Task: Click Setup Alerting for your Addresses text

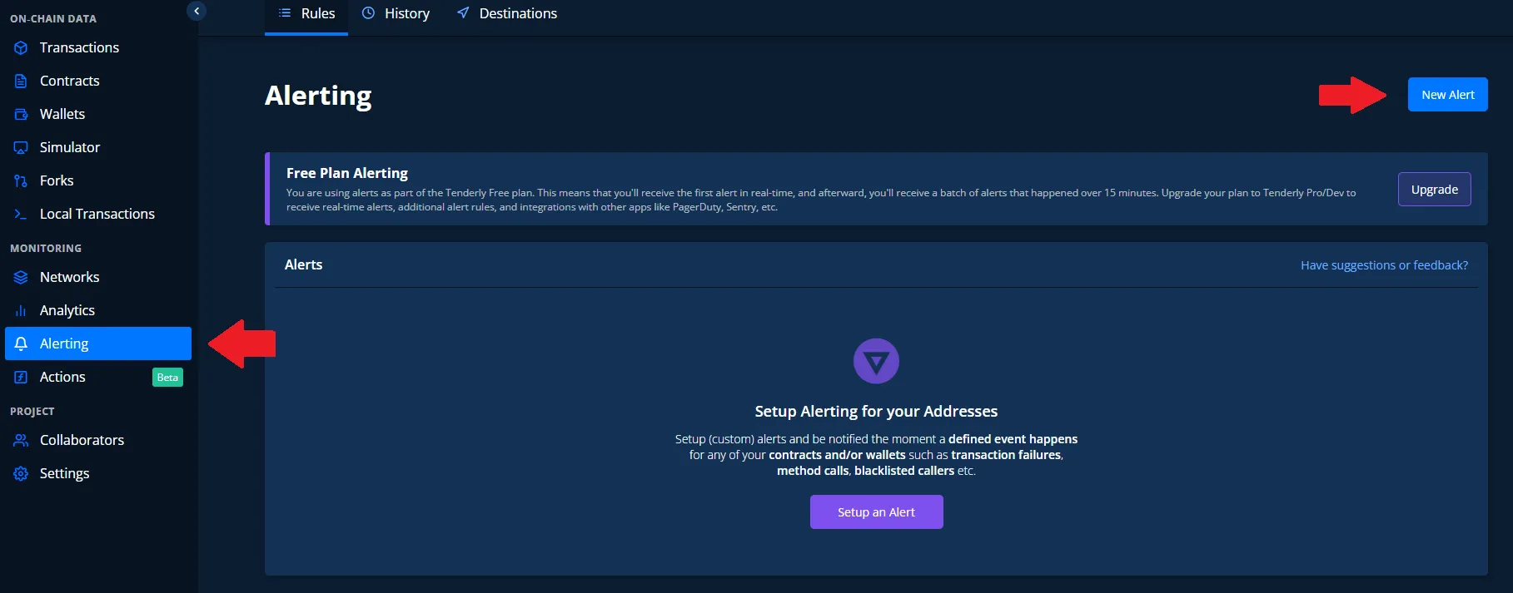Action: point(876,412)
